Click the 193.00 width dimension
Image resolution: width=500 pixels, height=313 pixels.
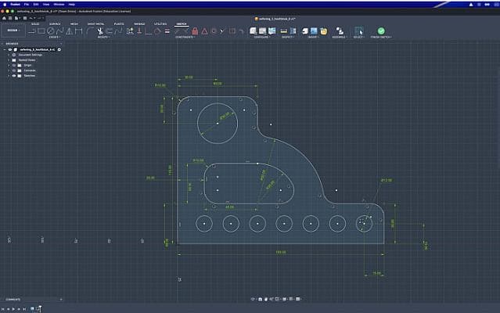pos(281,252)
